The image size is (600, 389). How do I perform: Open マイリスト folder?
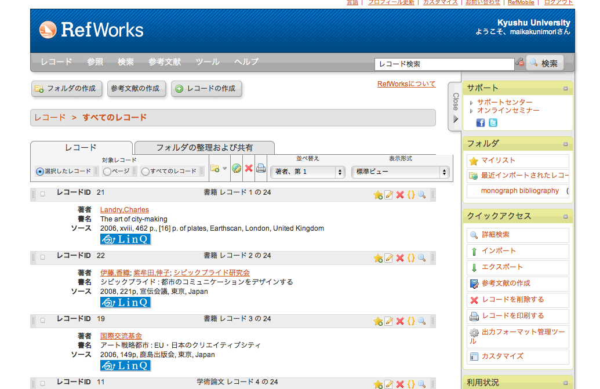pyautogui.click(x=518, y=161)
